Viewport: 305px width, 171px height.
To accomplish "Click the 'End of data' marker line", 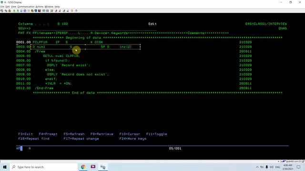I will point(158,93).
